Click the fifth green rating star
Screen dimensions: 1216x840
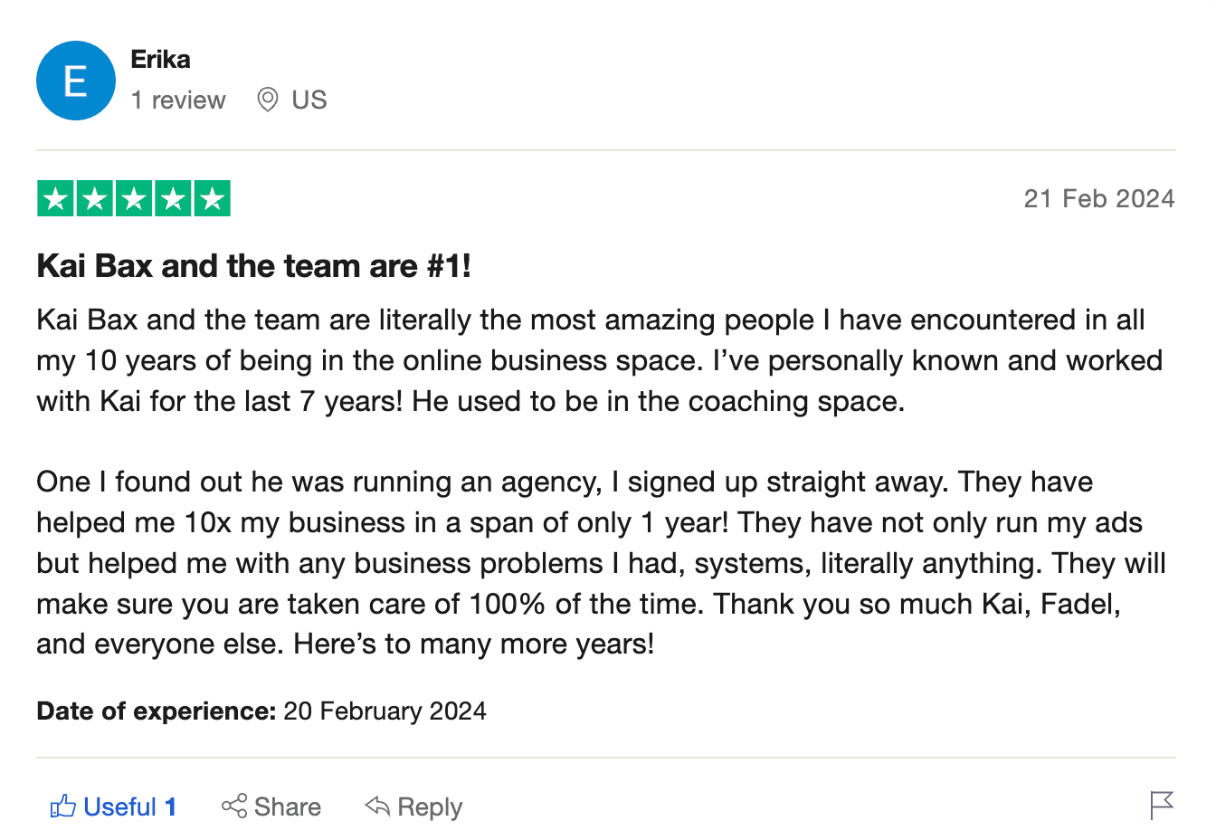click(x=213, y=198)
